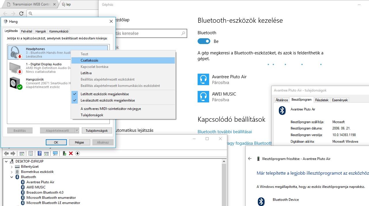The height and width of the screenshot is (206, 369).
Task: Open the Részletek tab in properties window
Action: click(322, 100)
